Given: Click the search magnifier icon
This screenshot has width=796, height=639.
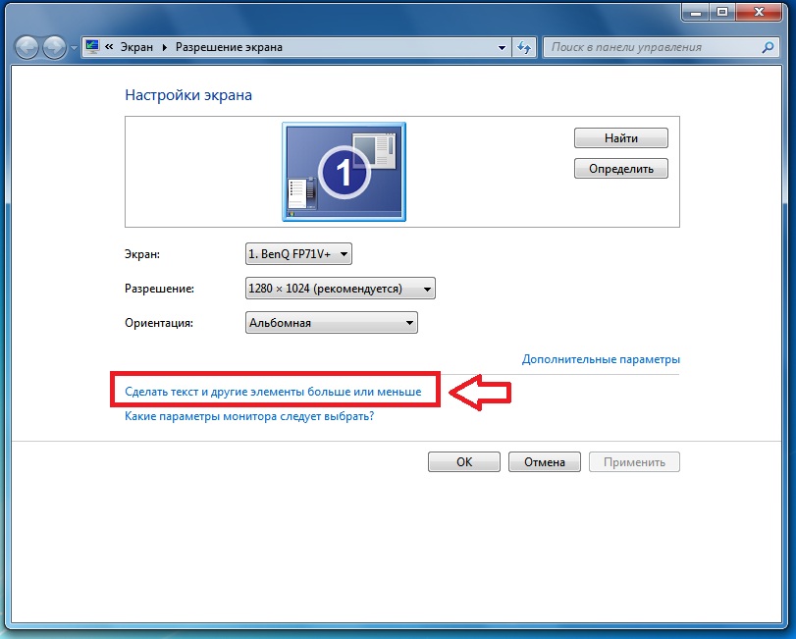Looking at the screenshot, I should click(x=768, y=48).
